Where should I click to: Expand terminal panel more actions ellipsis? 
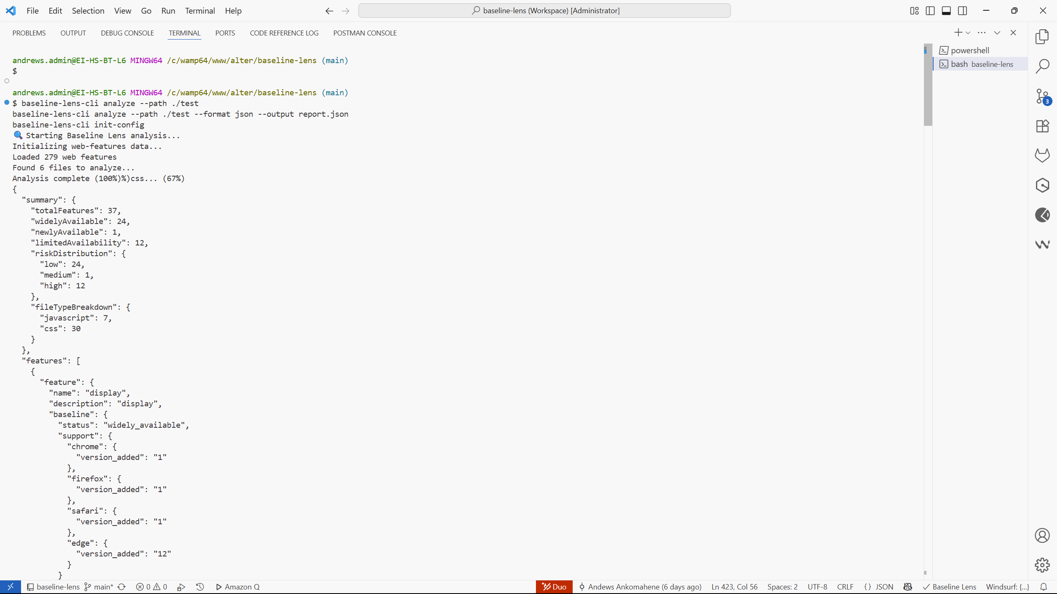tap(982, 33)
